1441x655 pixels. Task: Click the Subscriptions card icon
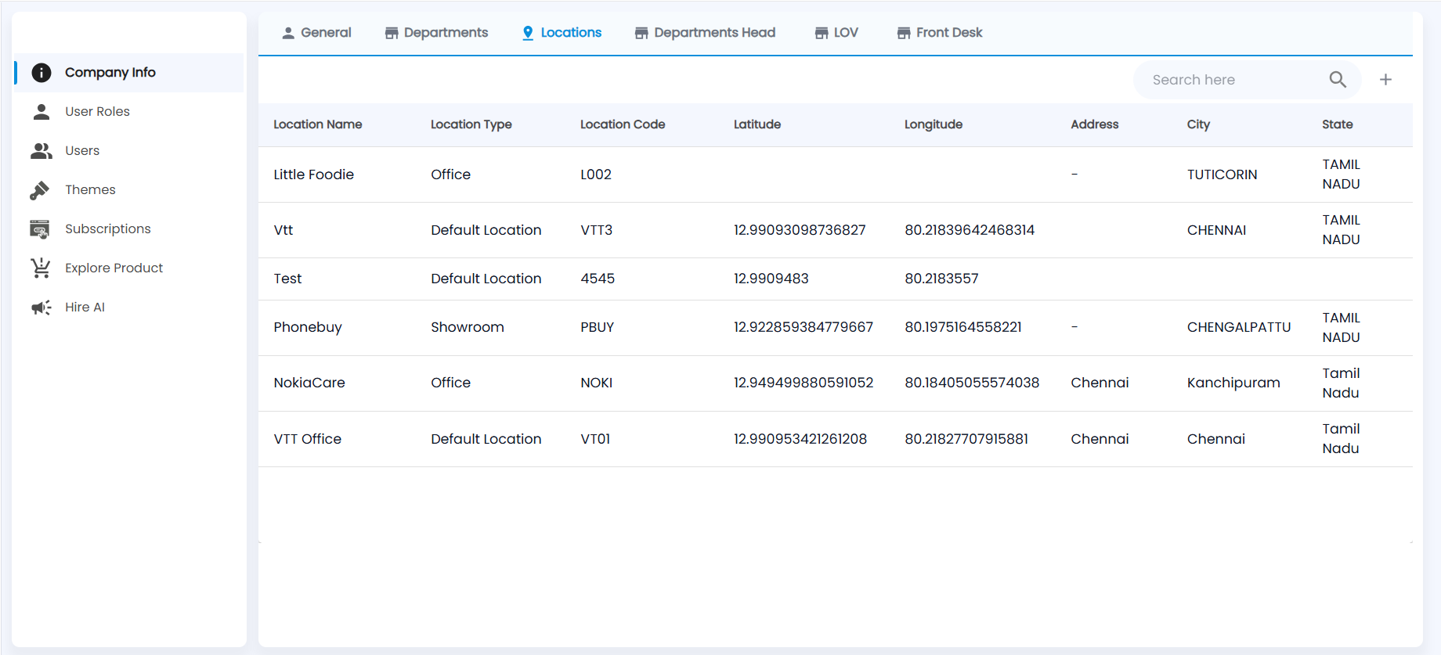pyautogui.click(x=40, y=229)
